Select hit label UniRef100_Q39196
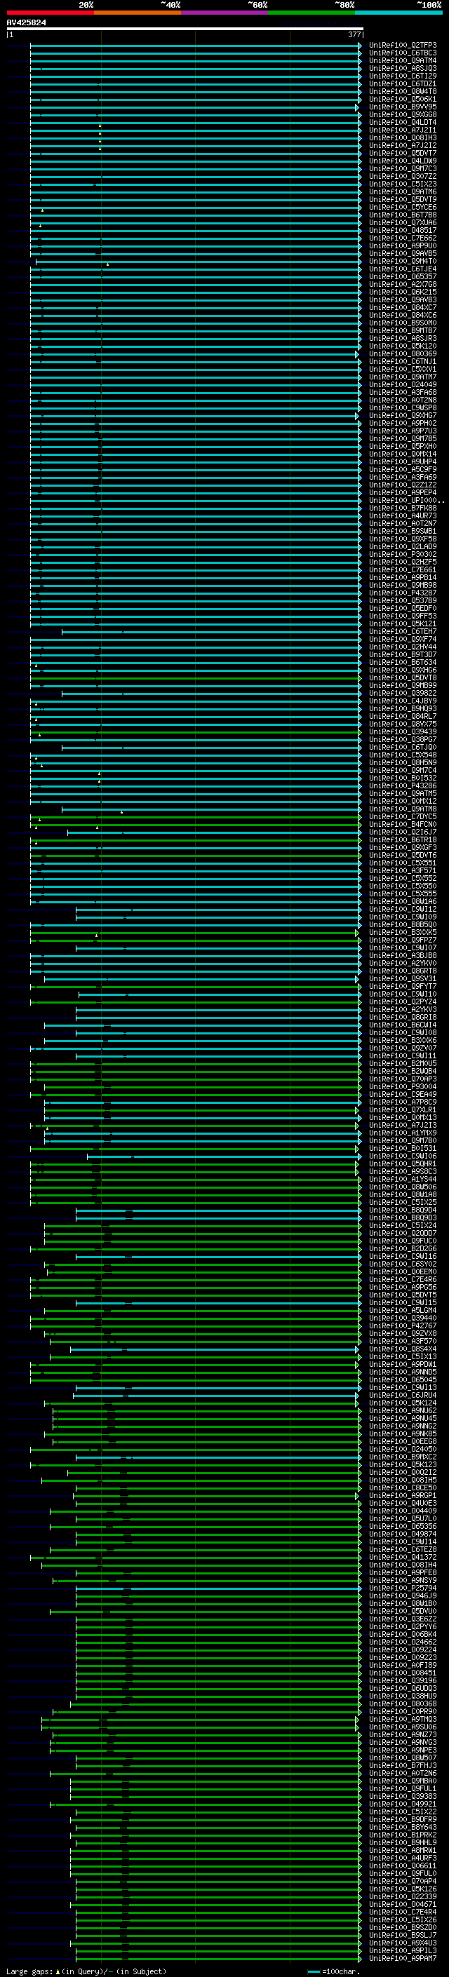Screen dimensions: 449x1977 point(403,1681)
